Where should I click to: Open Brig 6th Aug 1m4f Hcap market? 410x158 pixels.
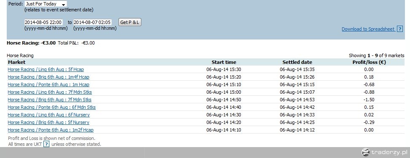(49, 77)
